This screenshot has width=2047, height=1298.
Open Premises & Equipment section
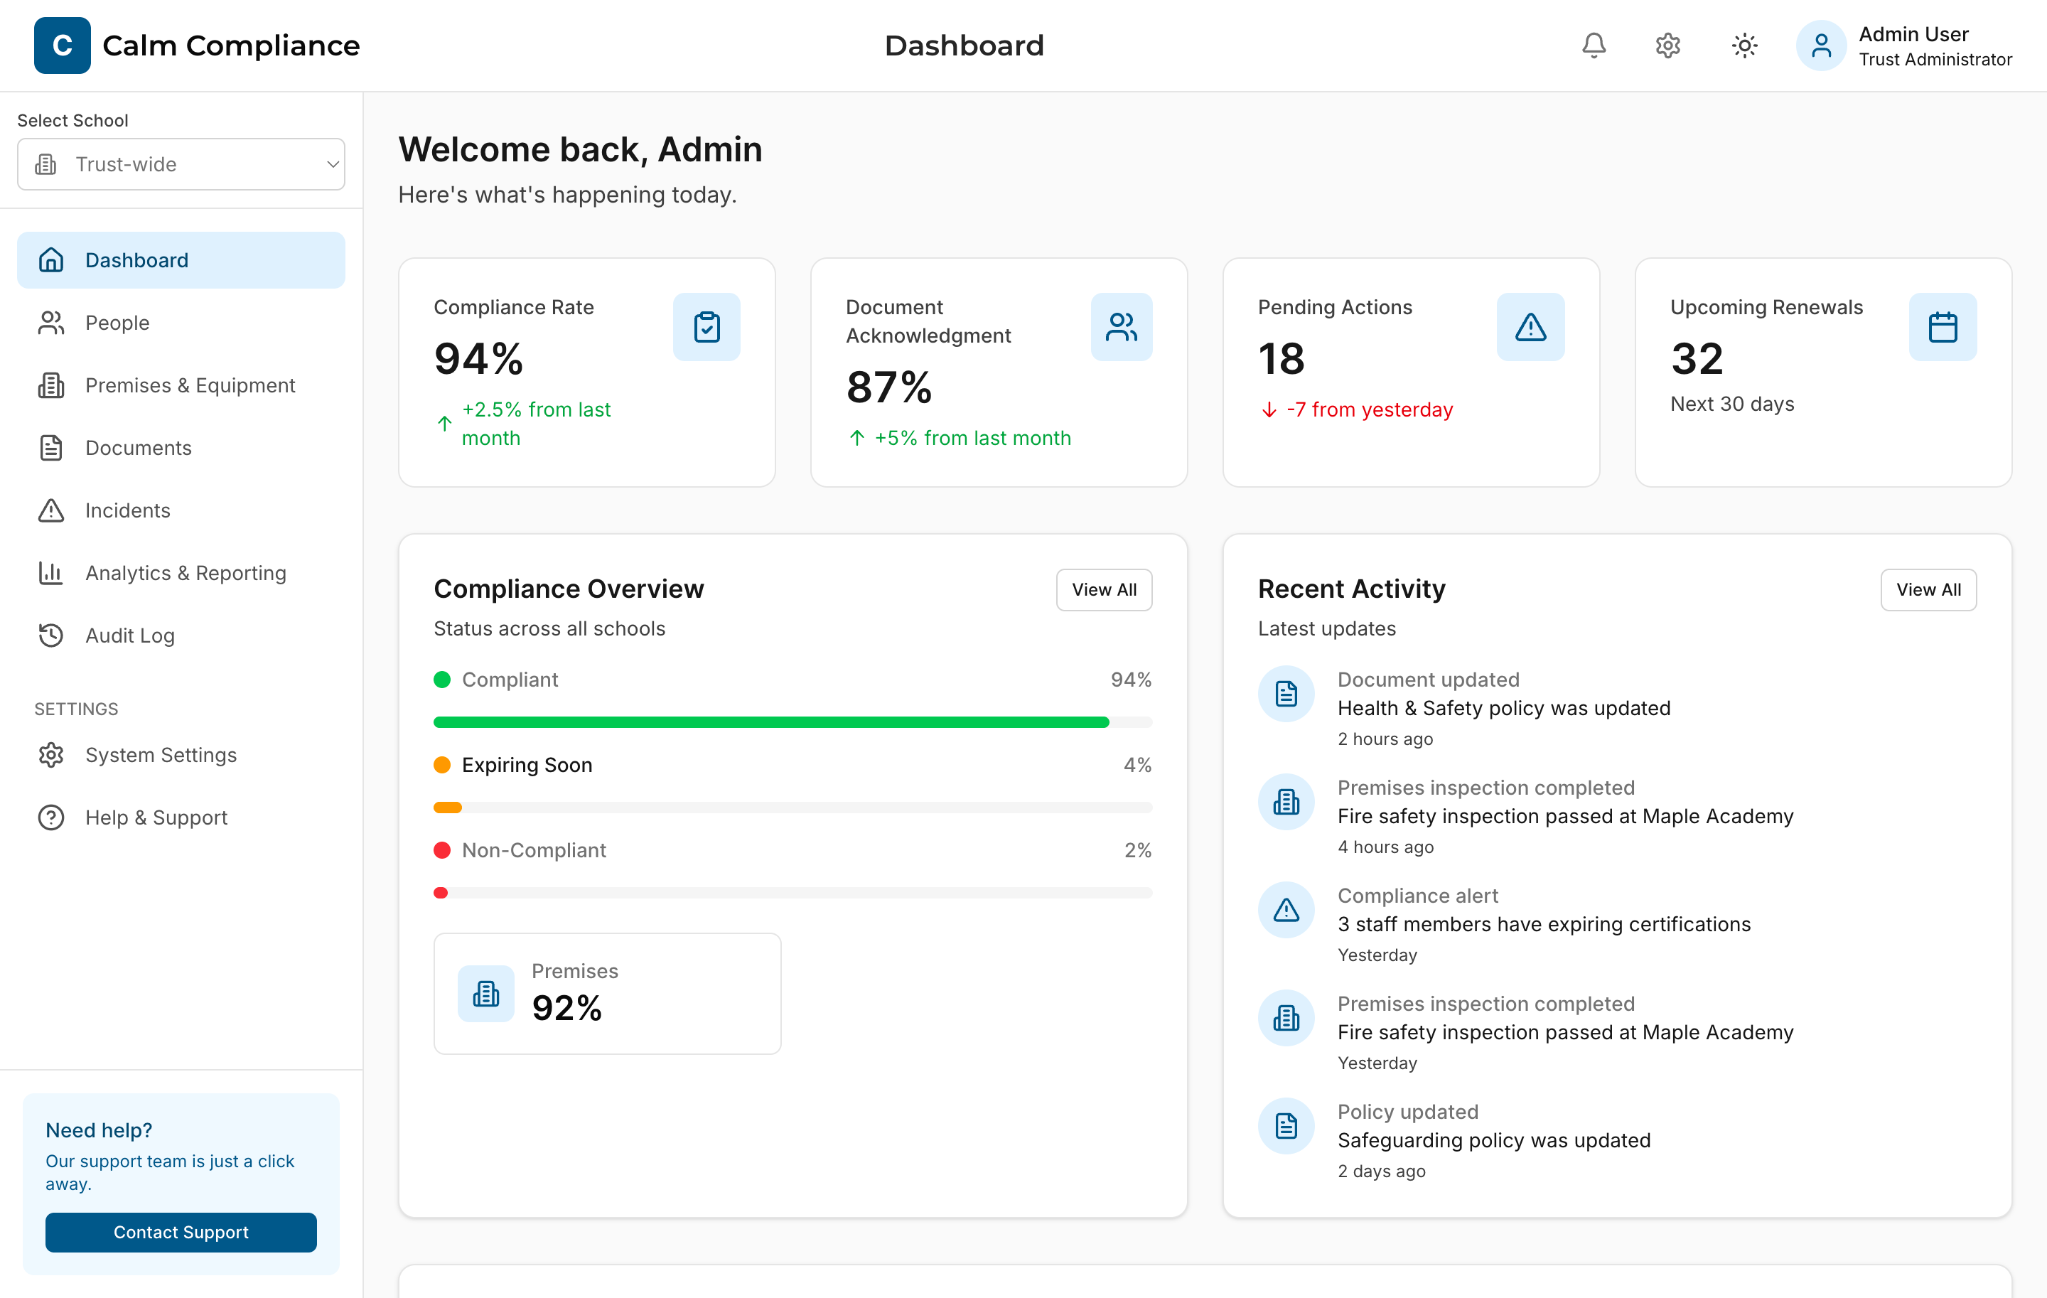point(181,385)
